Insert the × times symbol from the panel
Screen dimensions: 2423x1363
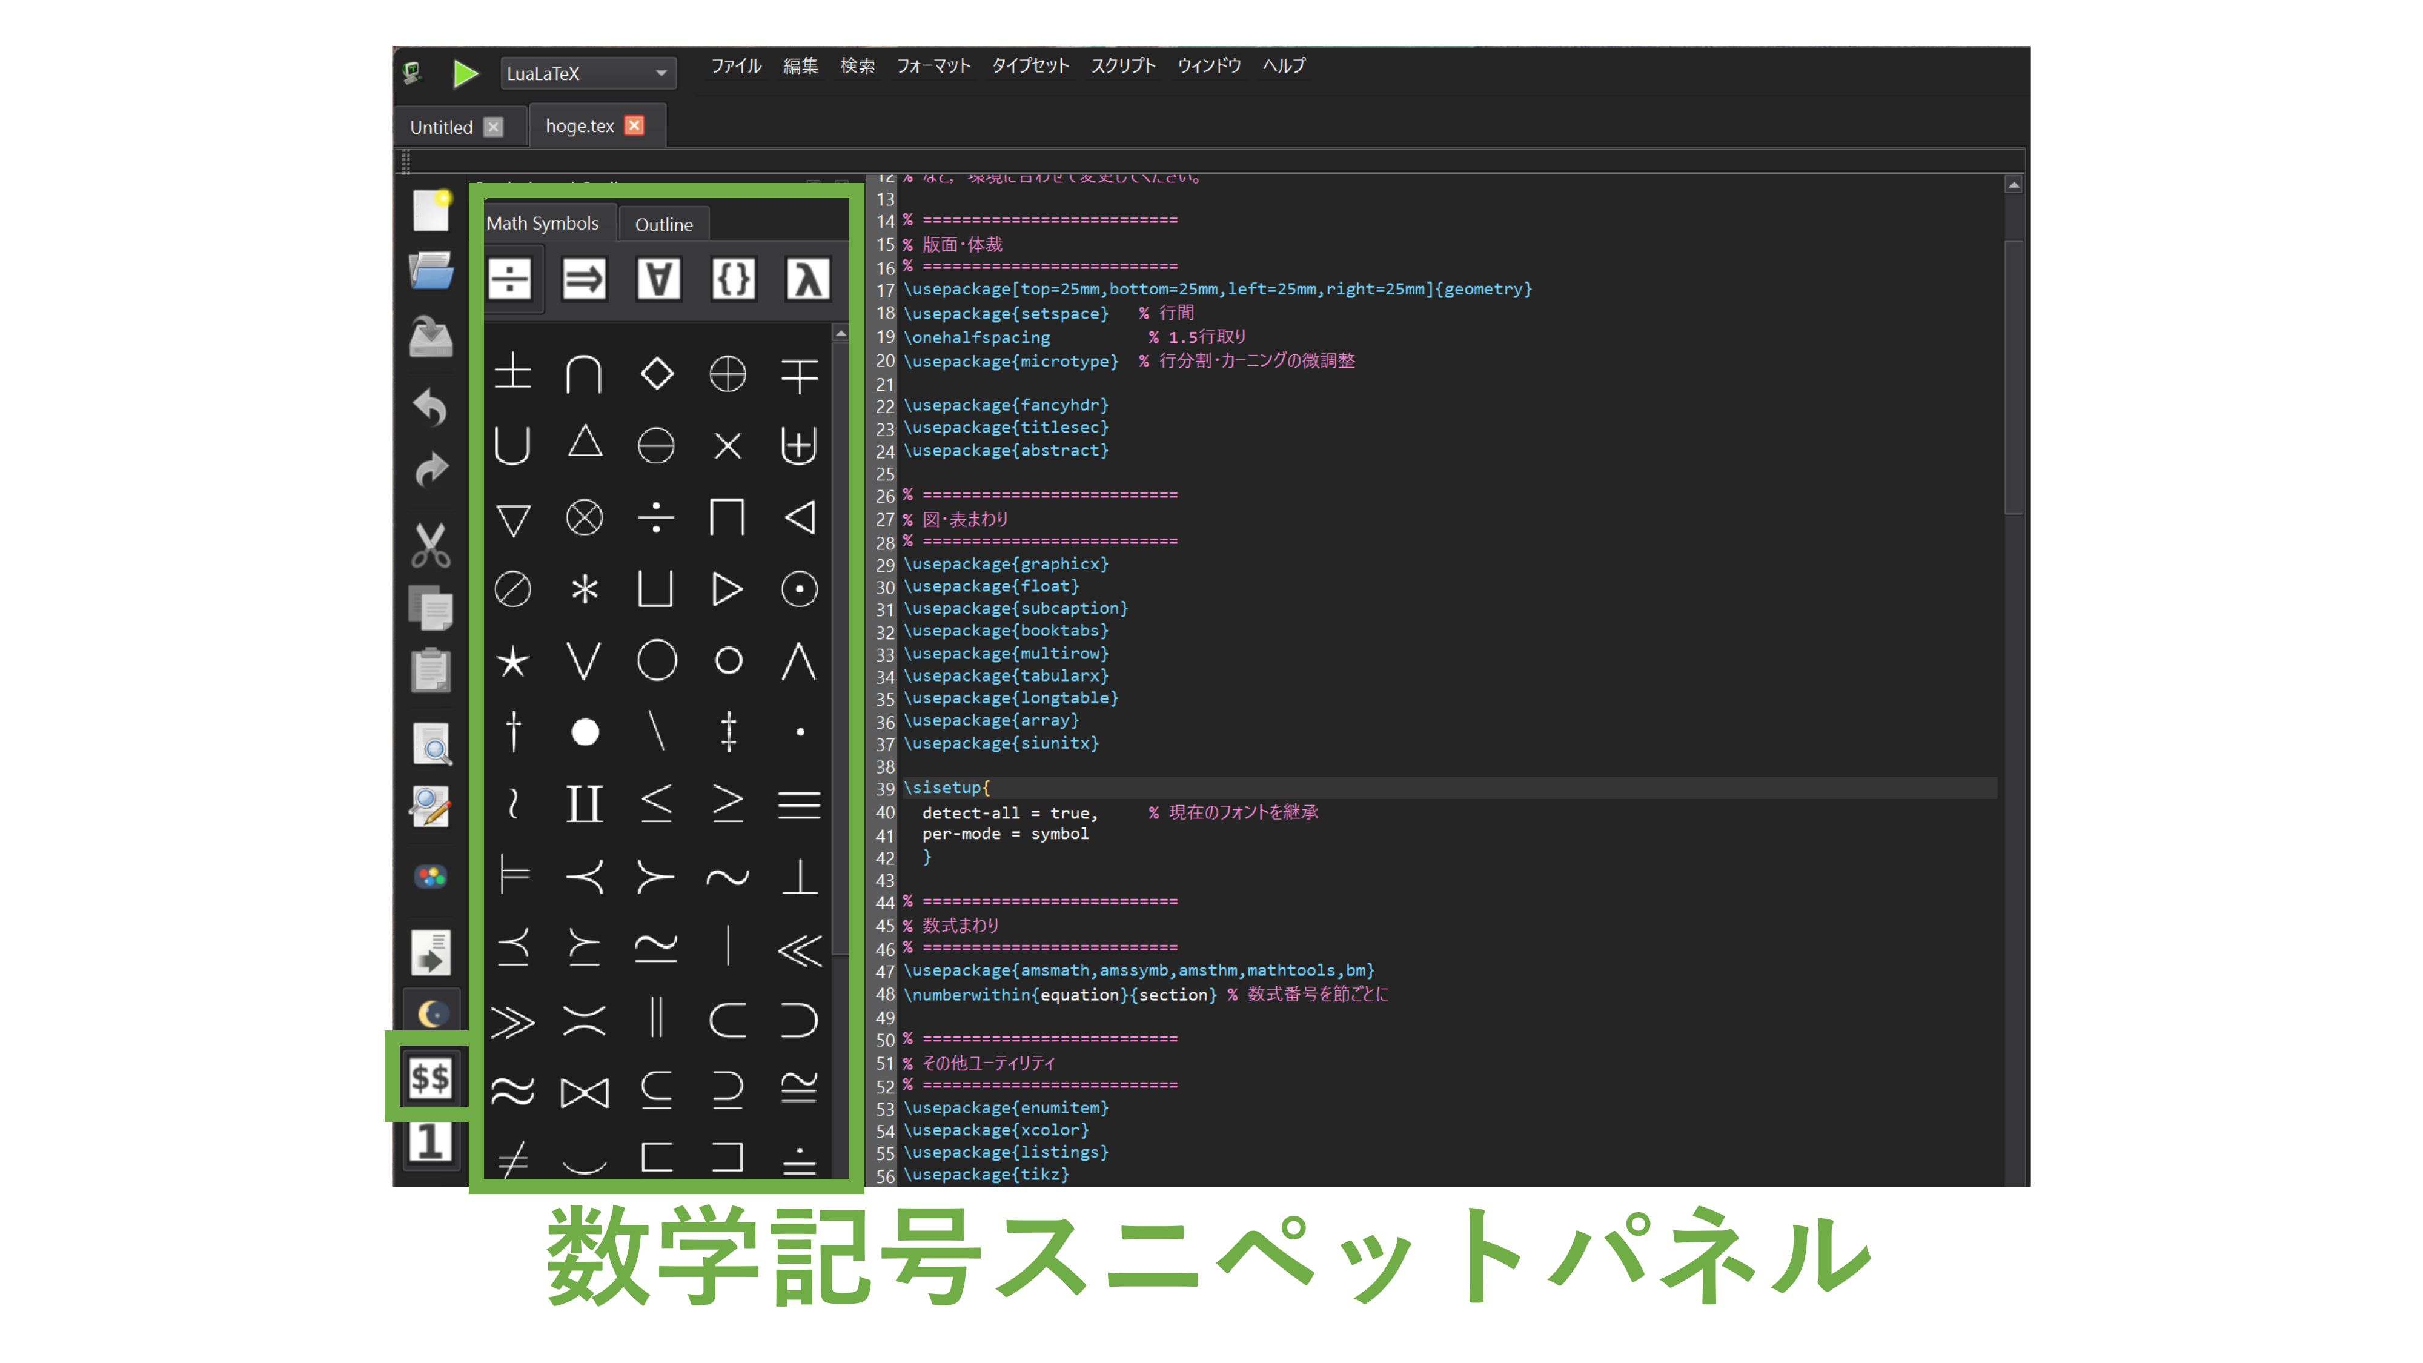pyautogui.click(x=728, y=446)
